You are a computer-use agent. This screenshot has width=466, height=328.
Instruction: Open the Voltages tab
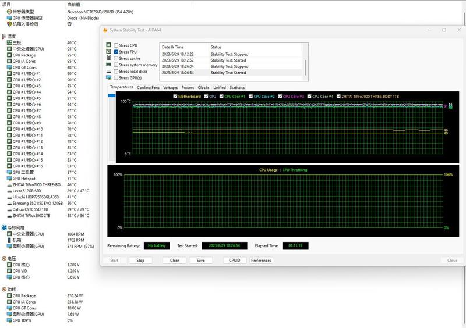click(170, 88)
